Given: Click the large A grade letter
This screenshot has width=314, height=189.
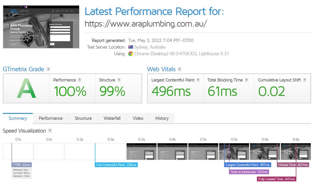Looking at the screenshot, I should tap(26, 88).
